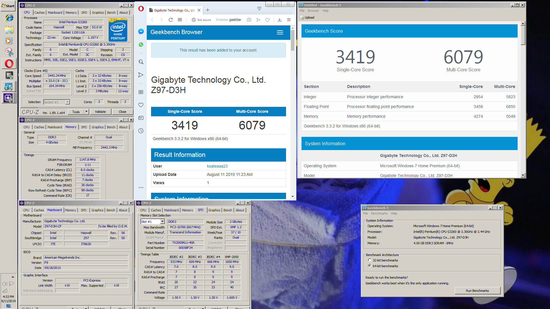The image size is (550, 309).
Task: Open the Opera sidebar three-dot options
Action: pos(141,188)
